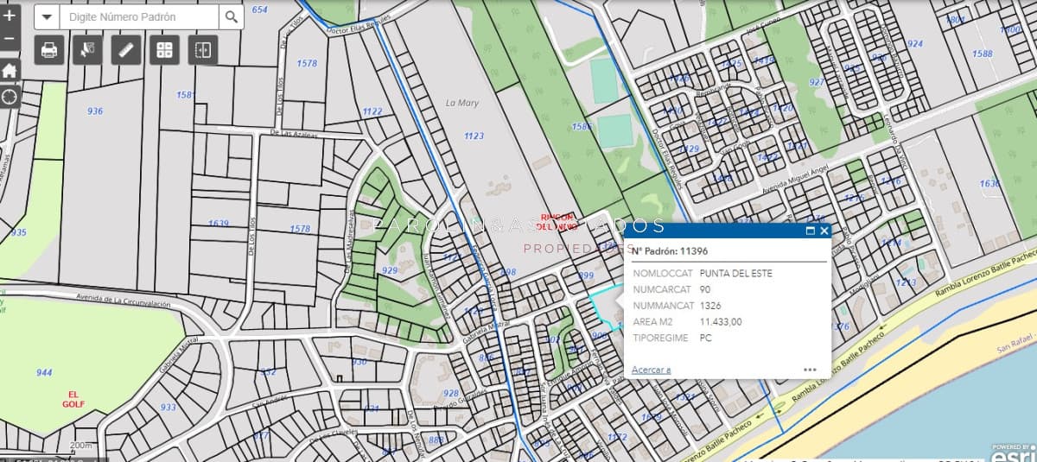Open the measurement ruler tool
This screenshot has width=1037, height=462.
[126, 50]
